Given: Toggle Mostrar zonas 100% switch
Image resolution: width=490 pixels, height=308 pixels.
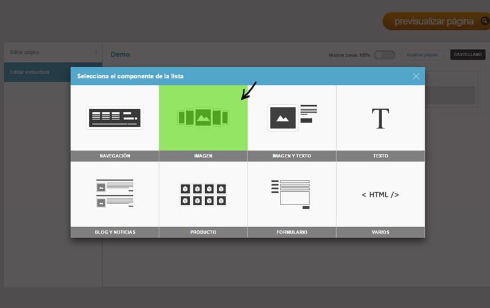Looking at the screenshot, I should [385, 55].
